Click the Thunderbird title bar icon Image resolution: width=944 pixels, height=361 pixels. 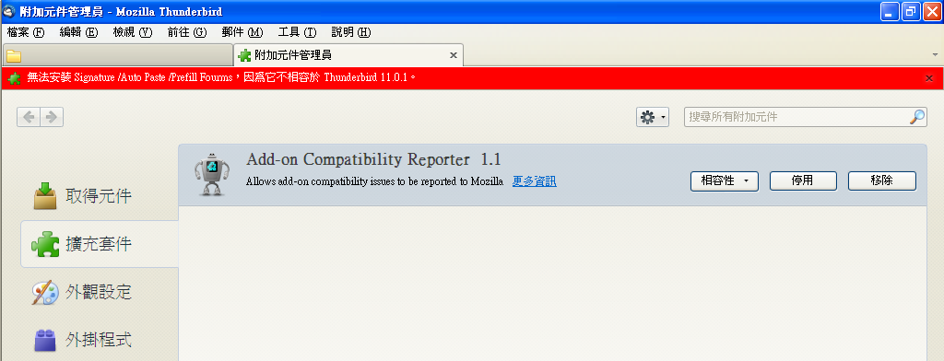pyautogui.click(x=9, y=11)
